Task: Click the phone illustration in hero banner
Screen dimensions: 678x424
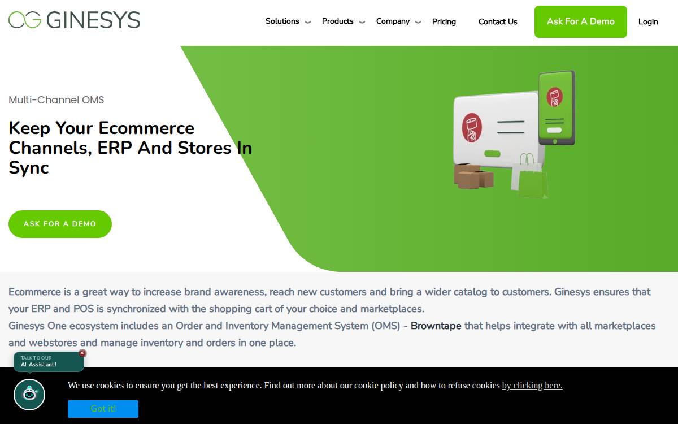Action: (557, 107)
